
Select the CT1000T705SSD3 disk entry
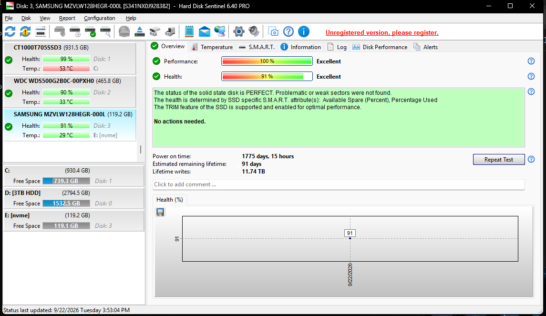70,58
